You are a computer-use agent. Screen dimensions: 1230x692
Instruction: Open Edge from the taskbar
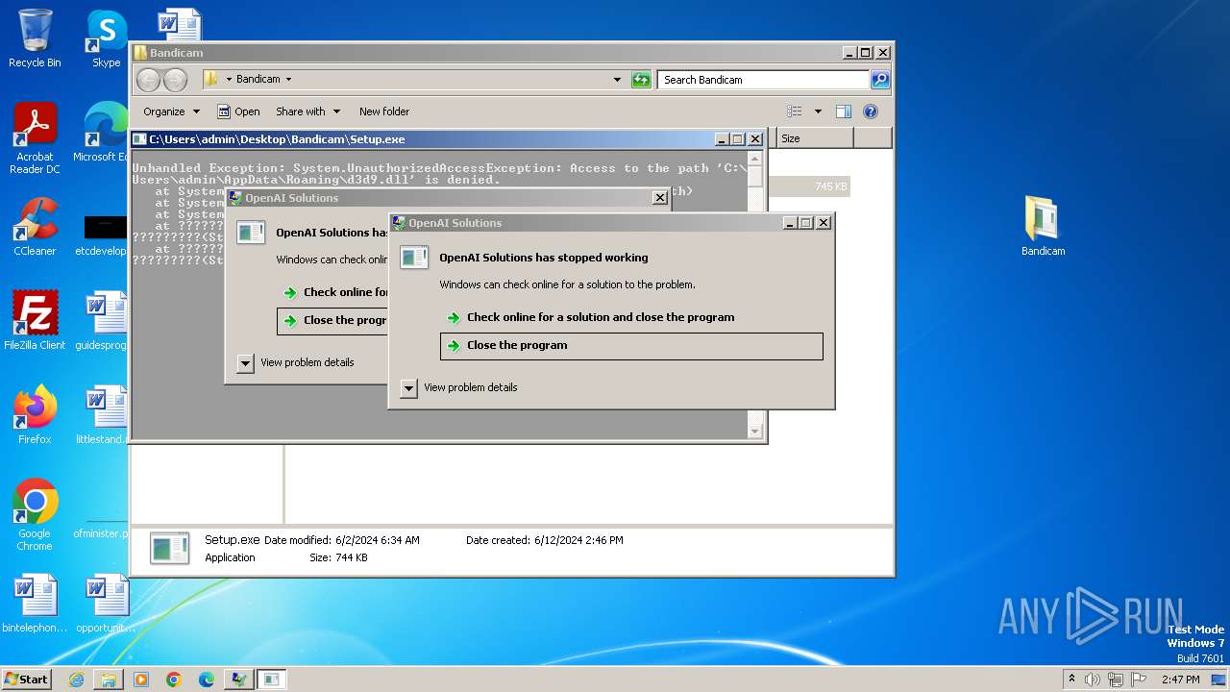[207, 680]
